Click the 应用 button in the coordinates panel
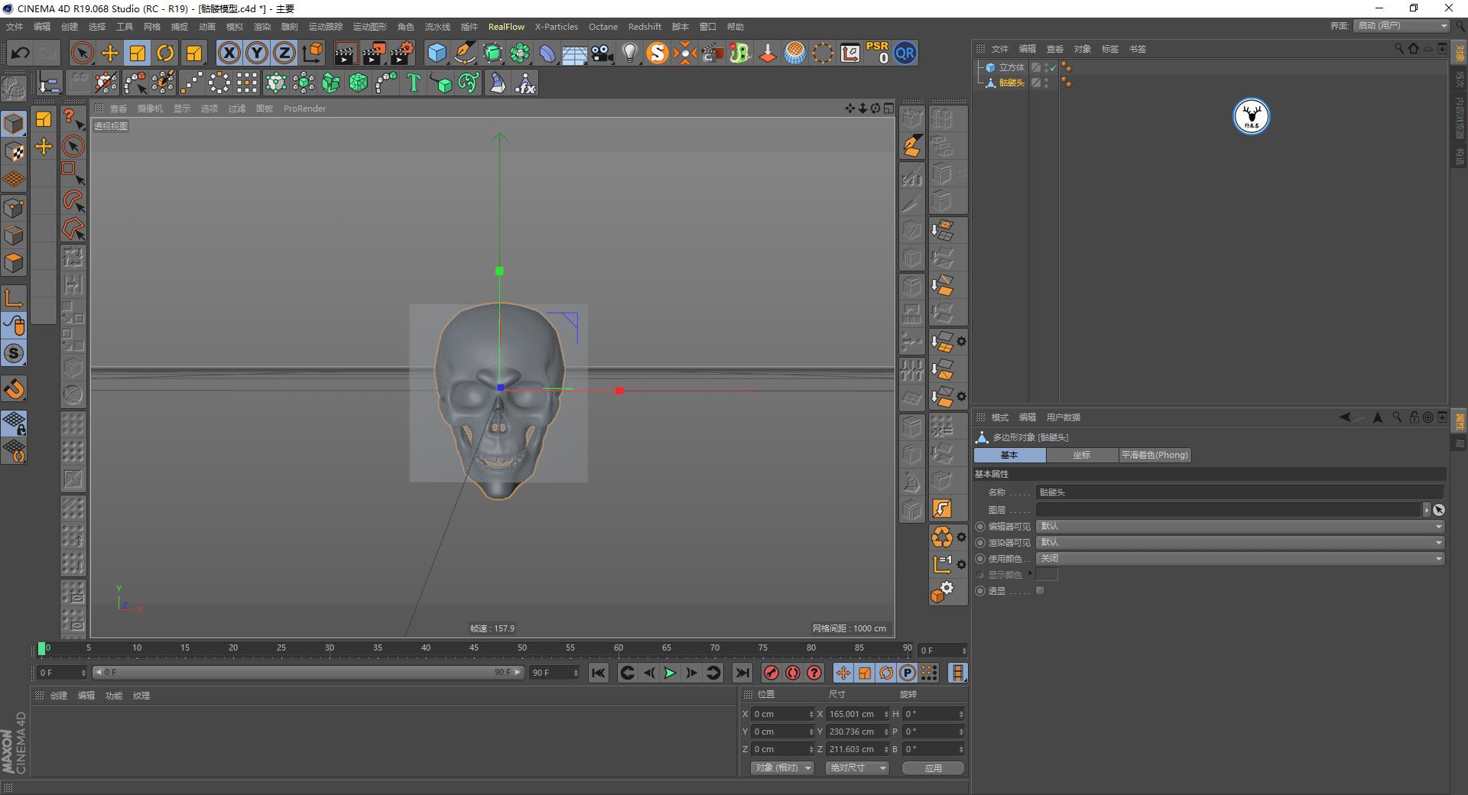Screen dimensions: 1468x795 point(932,767)
